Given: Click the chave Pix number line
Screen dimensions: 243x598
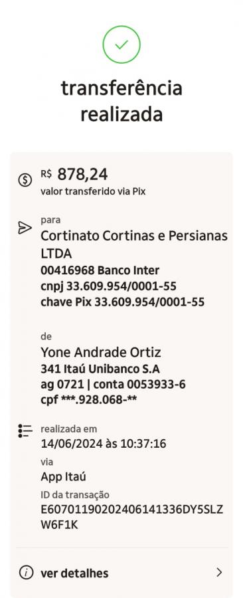Looking at the screenshot, I should (123, 302).
